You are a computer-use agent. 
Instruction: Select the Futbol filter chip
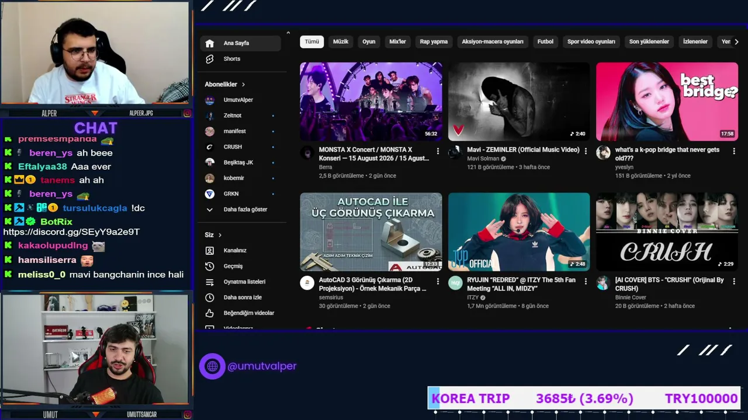[x=545, y=42]
